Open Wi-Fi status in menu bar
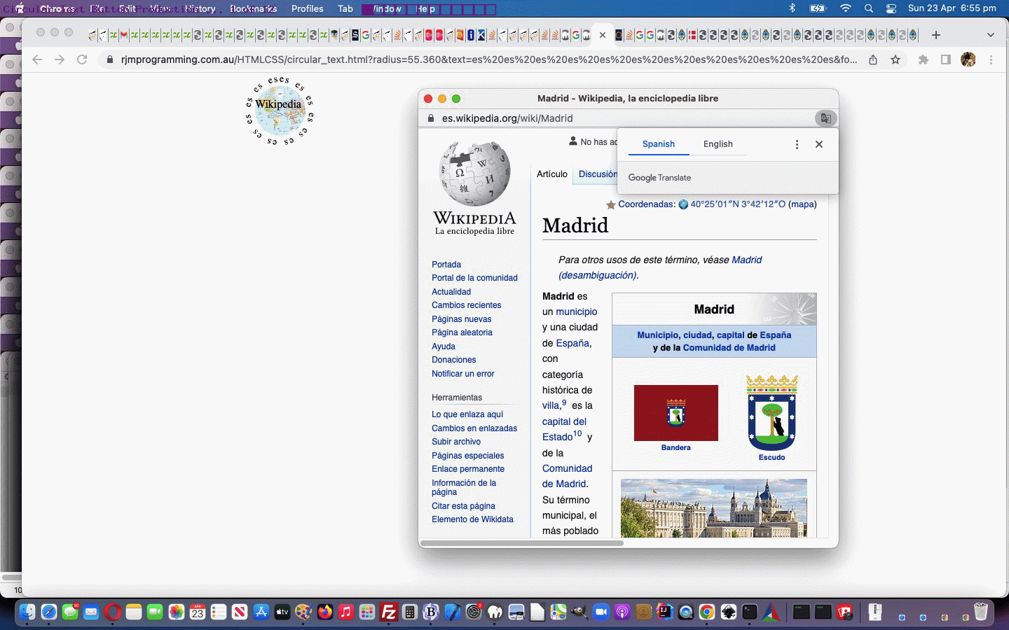Viewport: 1009px width, 630px height. pyautogui.click(x=846, y=8)
